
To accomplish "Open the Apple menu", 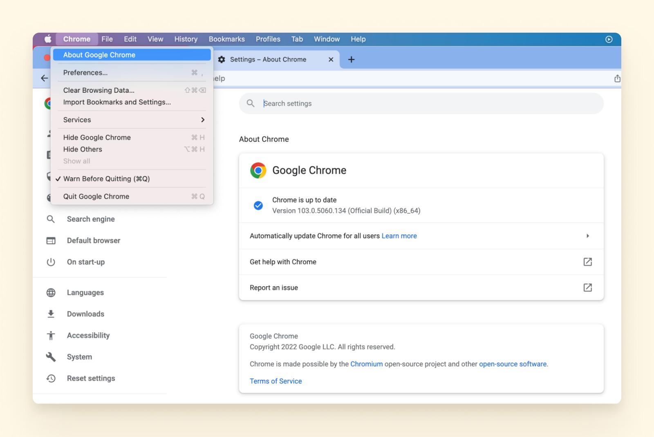I will pos(48,39).
